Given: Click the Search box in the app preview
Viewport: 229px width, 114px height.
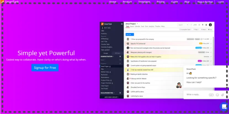Looking at the screenshot, I should 183,25.
